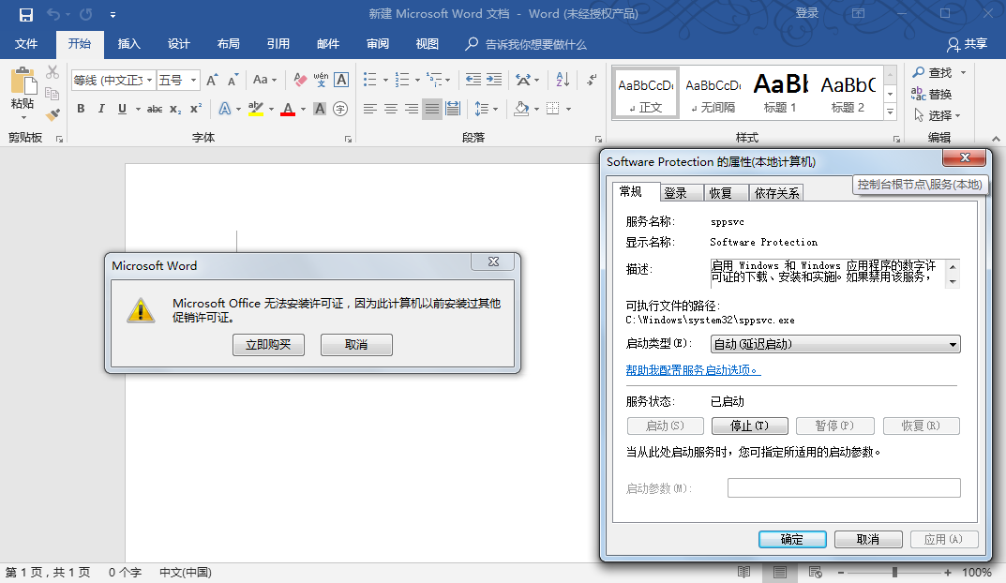Apply yellow text highlight color
This screenshot has width=1006, height=583.
256,109
